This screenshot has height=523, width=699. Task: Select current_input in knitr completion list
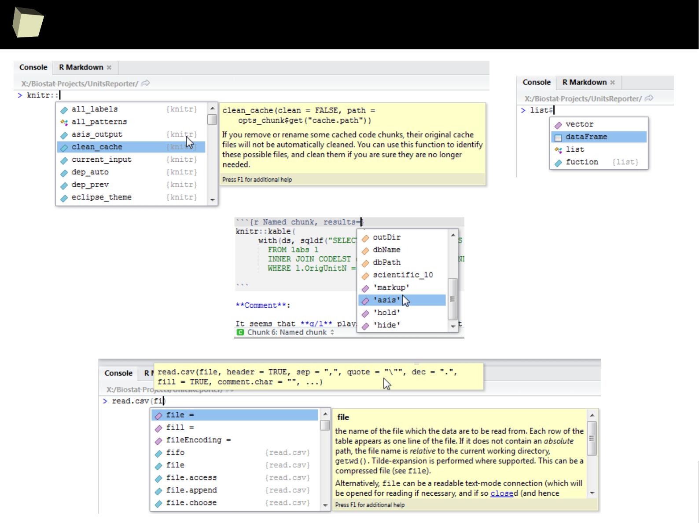click(x=131, y=160)
